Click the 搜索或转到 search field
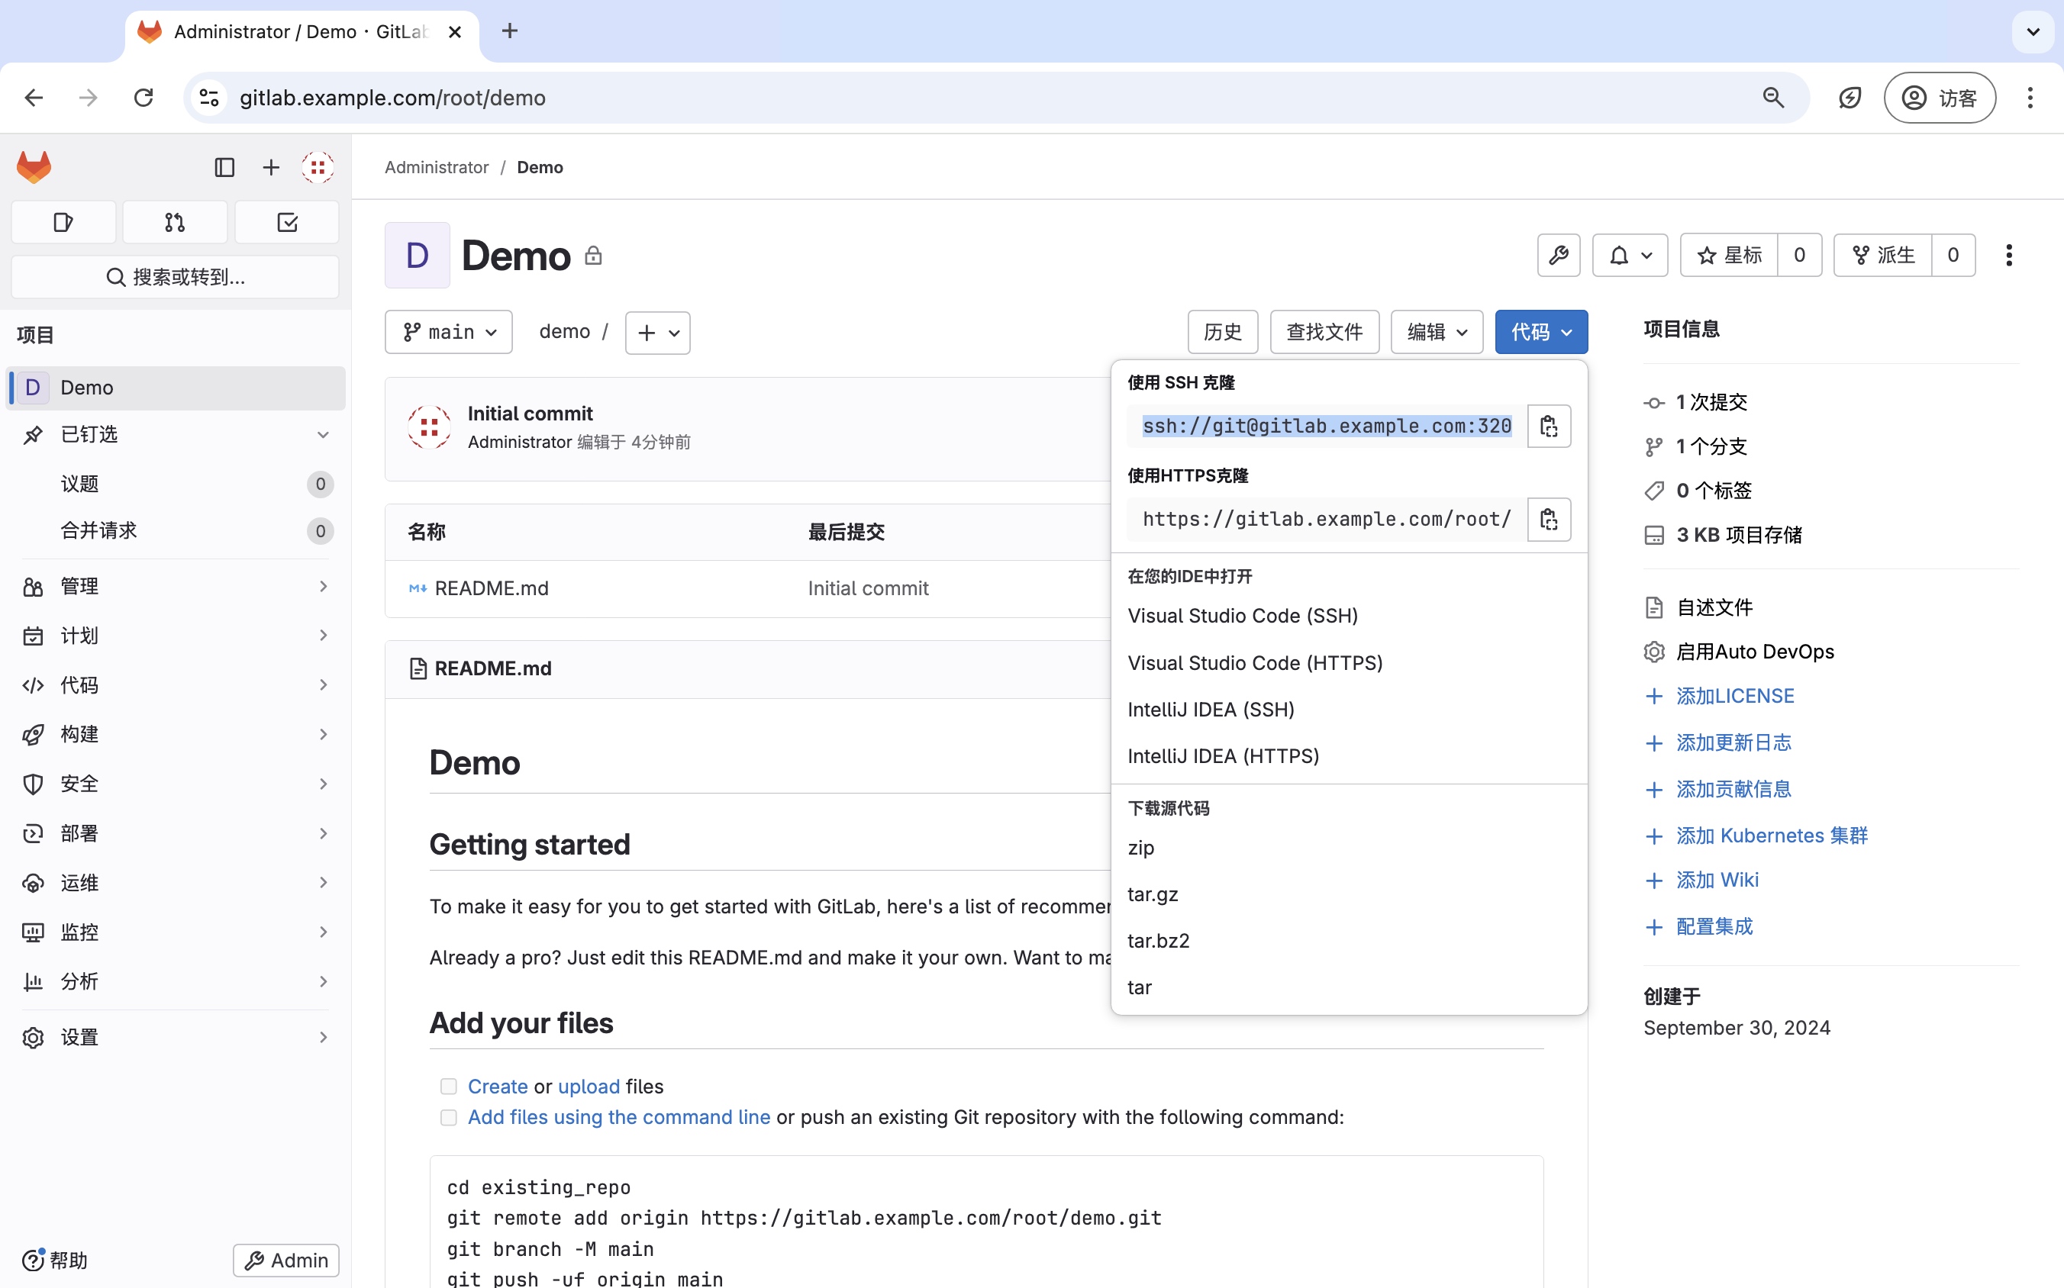Viewport: 2064px width, 1288px height. pyautogui.click(x=176, y=277)
